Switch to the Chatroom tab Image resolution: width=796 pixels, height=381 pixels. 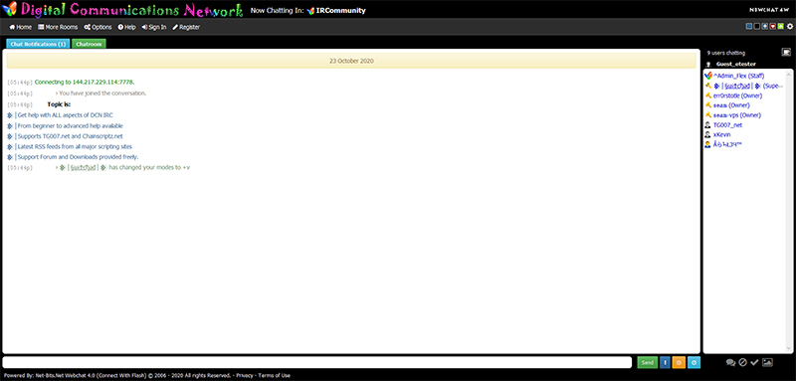tap(89, 44)
